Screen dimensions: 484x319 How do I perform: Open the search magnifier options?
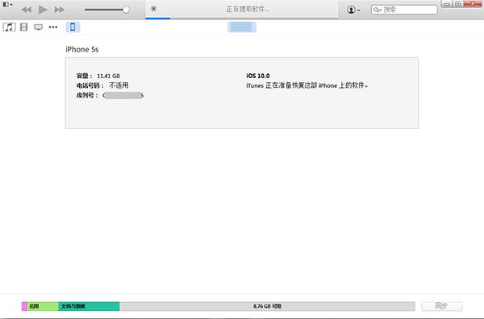[378, 10]
